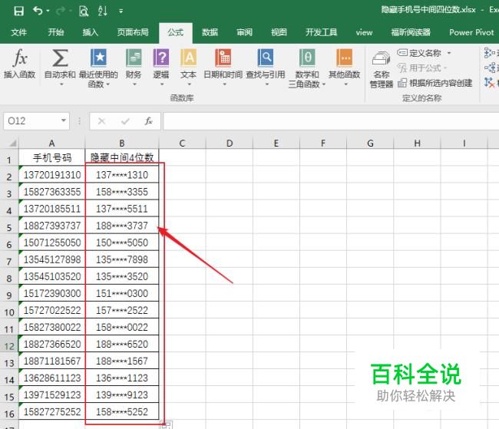Select cell containing 188****6520

(122, 344)
